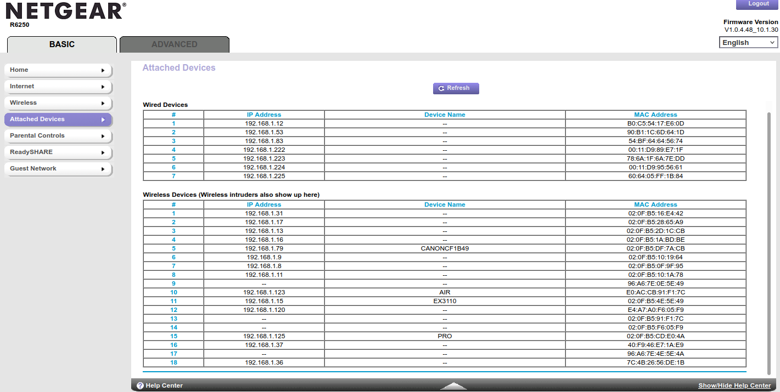780x392 pixels.
Task: Click the wireless devices MAC Address column header
Action: (x=655, y=204)
